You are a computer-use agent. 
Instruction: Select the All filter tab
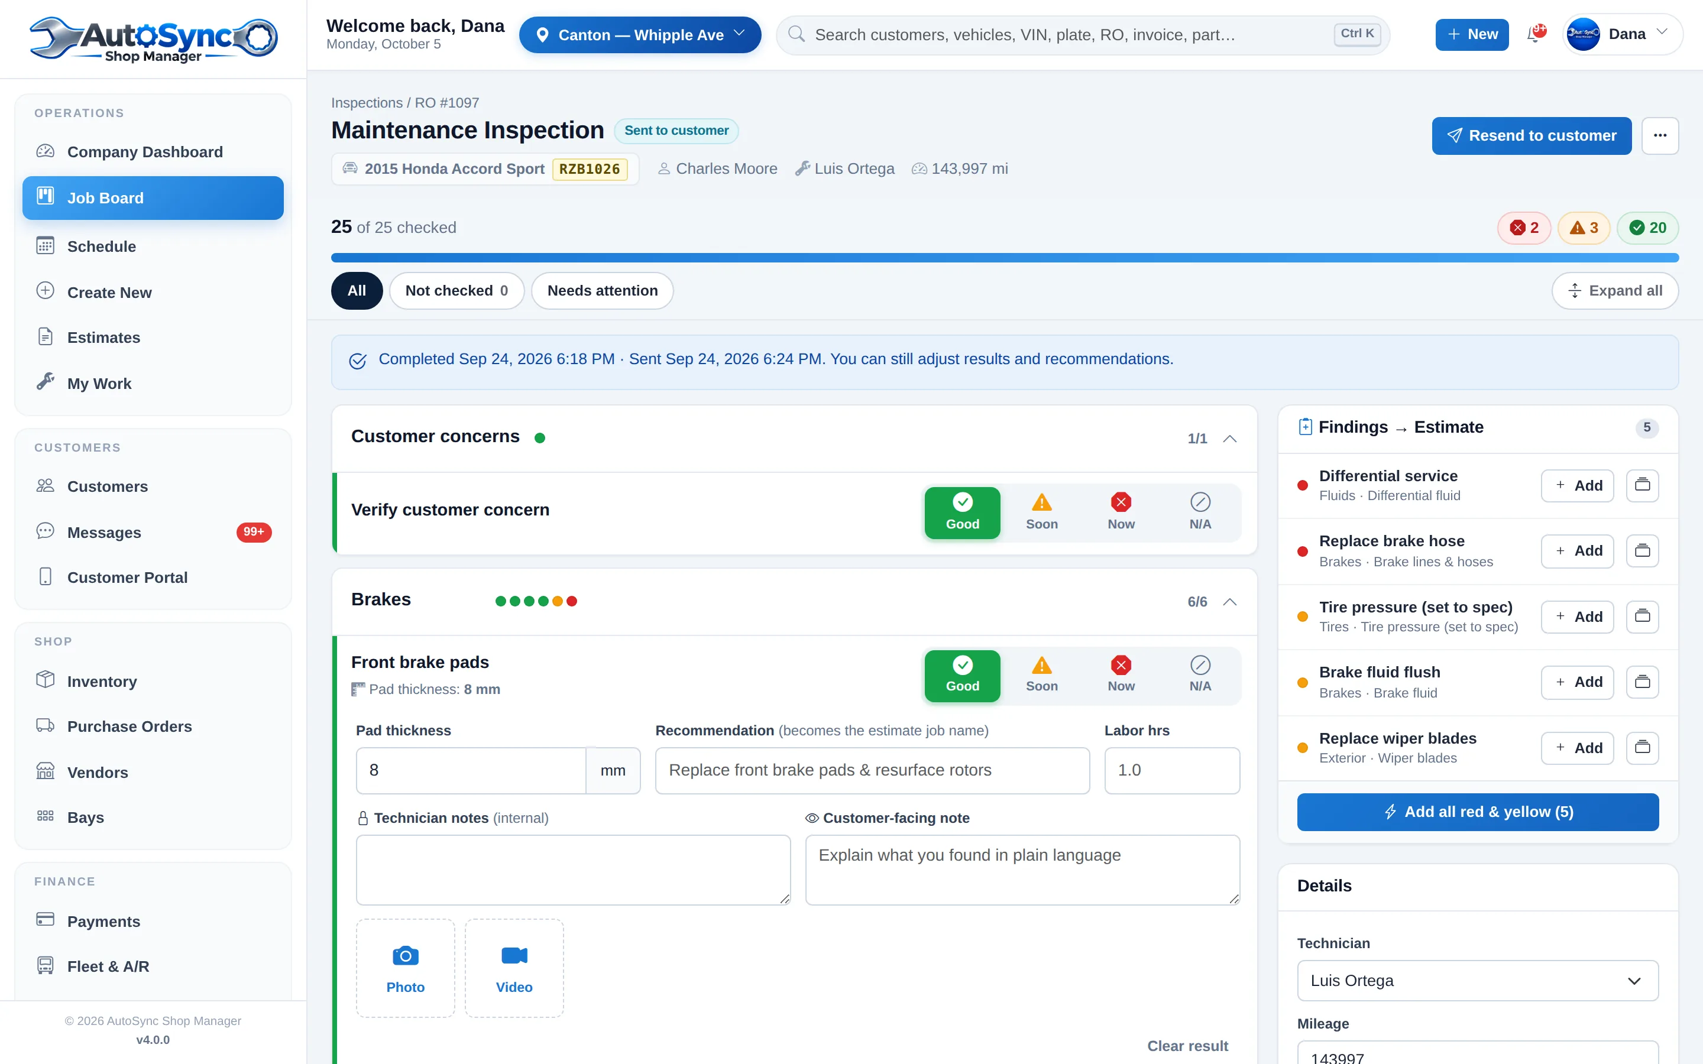click(x=357, y=291)
